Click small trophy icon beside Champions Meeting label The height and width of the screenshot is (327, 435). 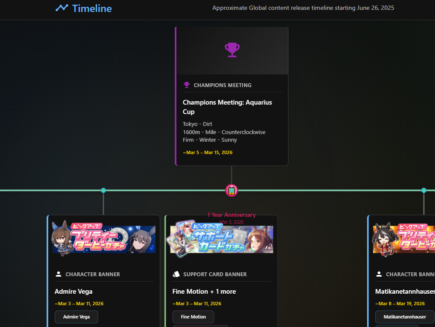tap(187, 85)
